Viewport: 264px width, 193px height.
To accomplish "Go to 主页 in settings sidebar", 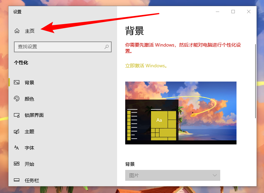I will point(30,31).
